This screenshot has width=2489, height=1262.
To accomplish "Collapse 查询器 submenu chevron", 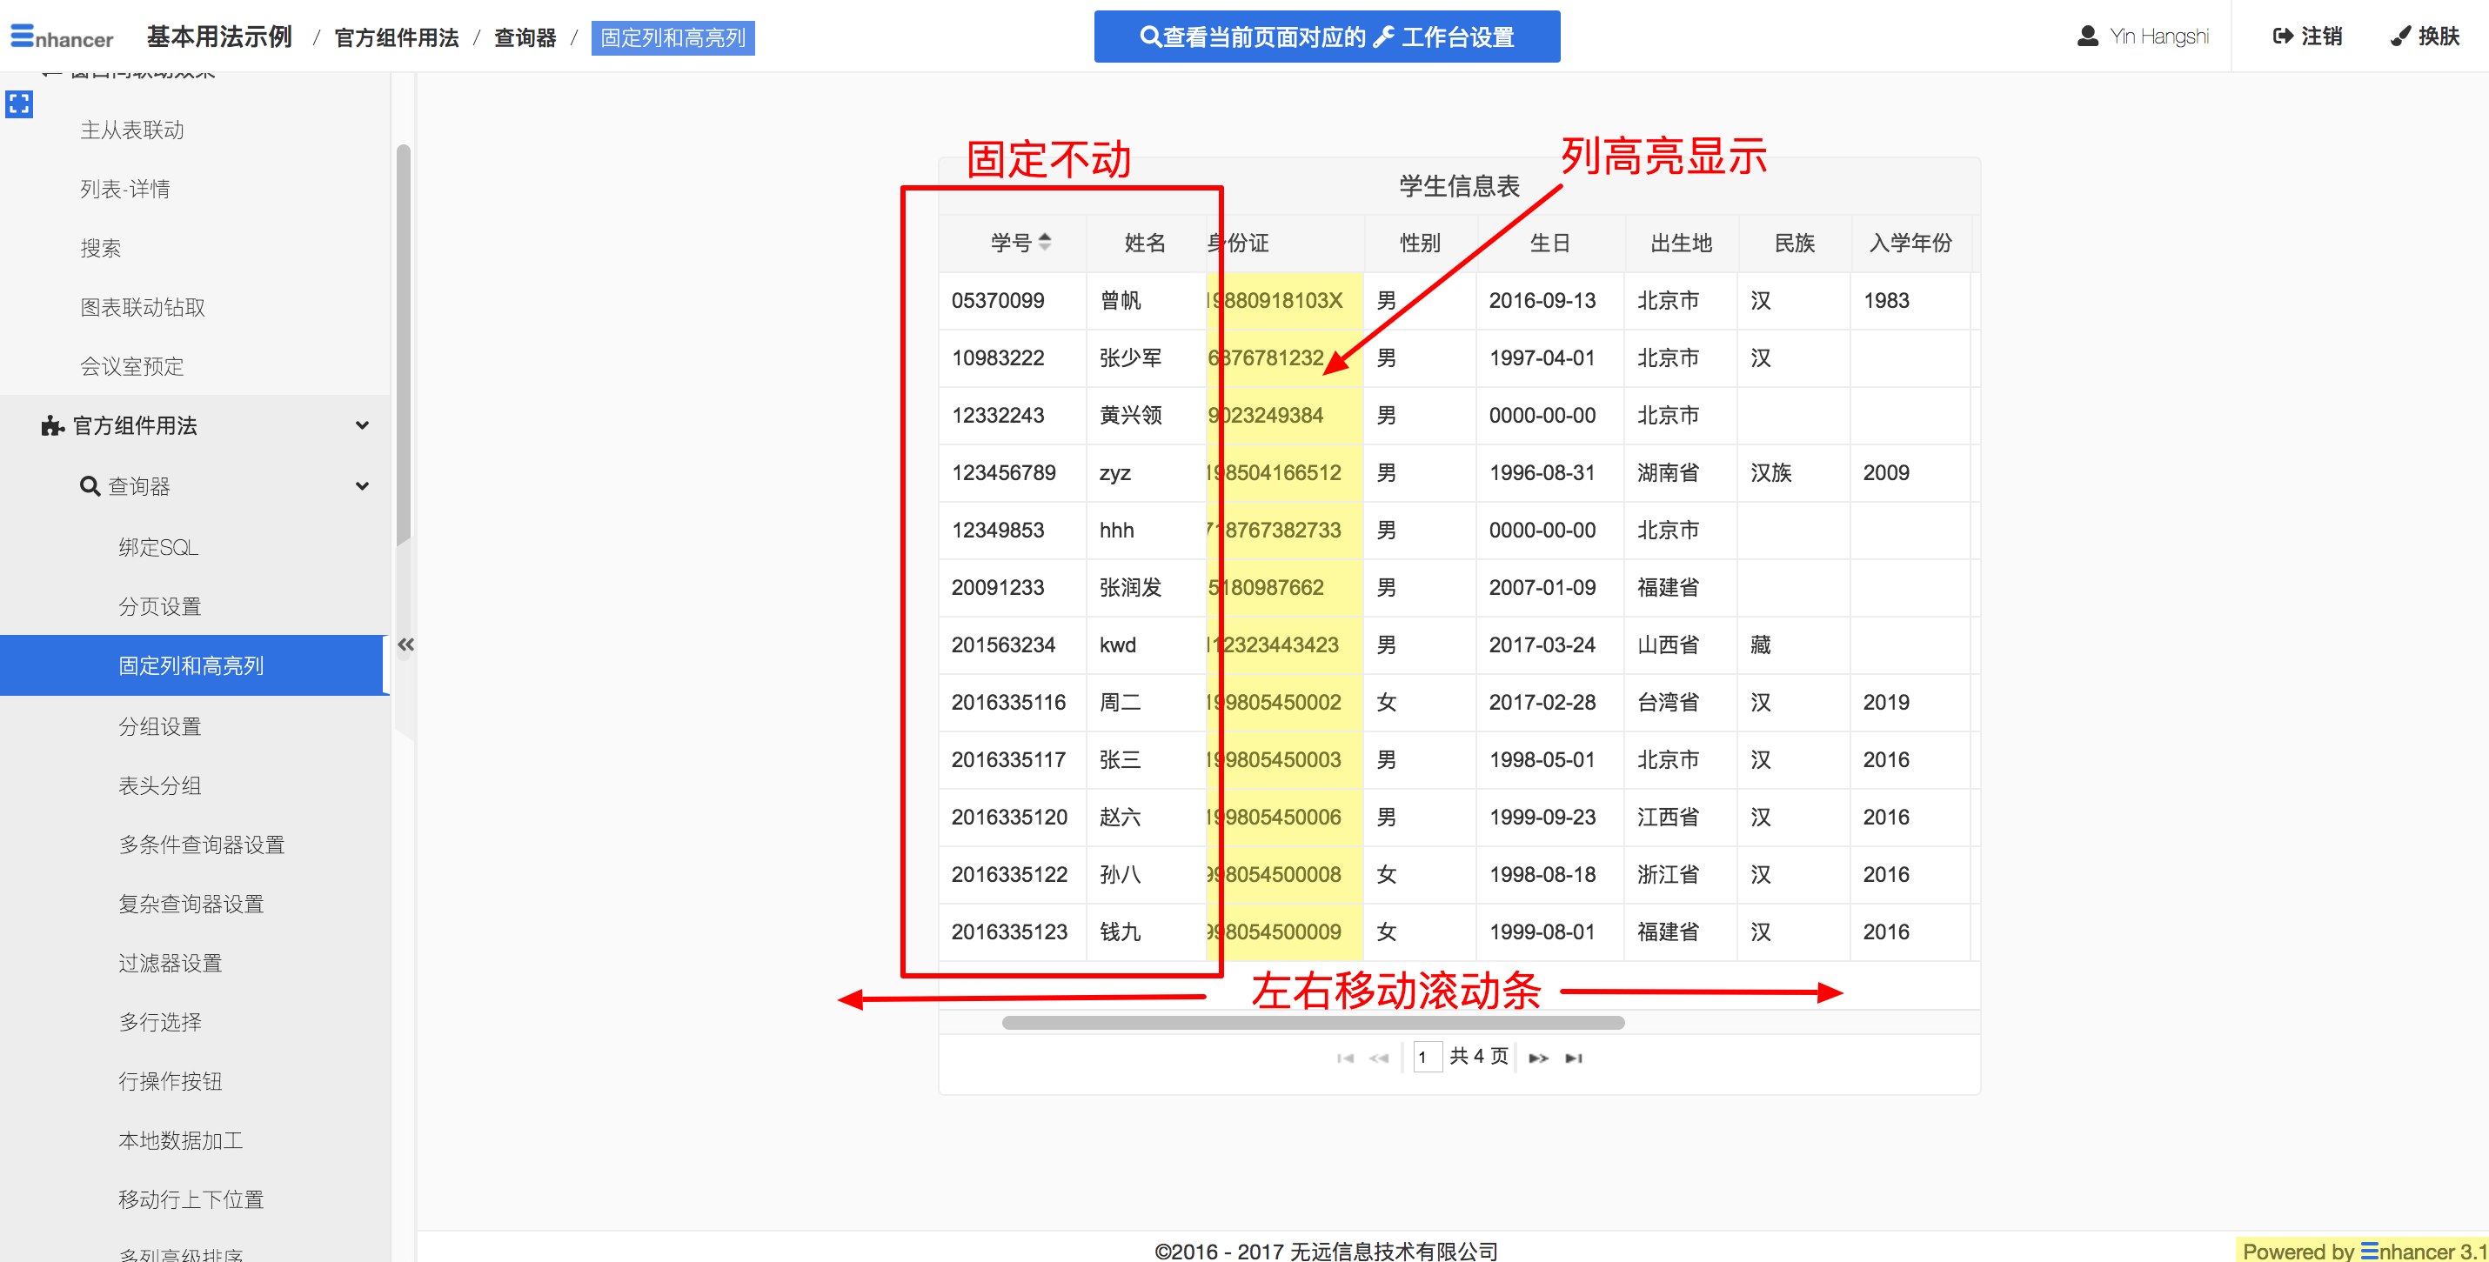I will click(x=362, y=486).
